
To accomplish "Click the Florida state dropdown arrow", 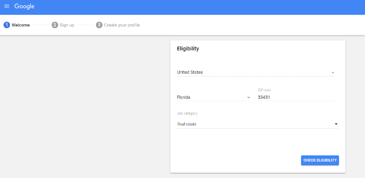I will [249, 98].
